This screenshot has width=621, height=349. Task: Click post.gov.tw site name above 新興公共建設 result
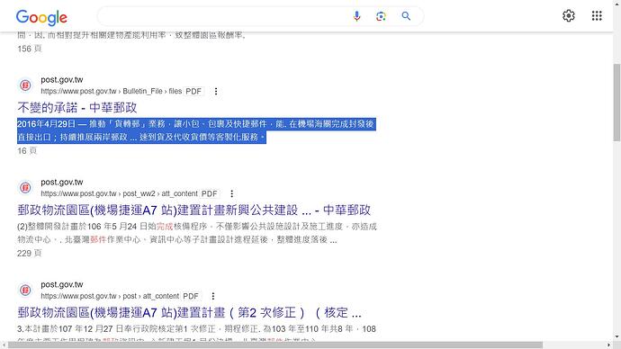[62, 183]
